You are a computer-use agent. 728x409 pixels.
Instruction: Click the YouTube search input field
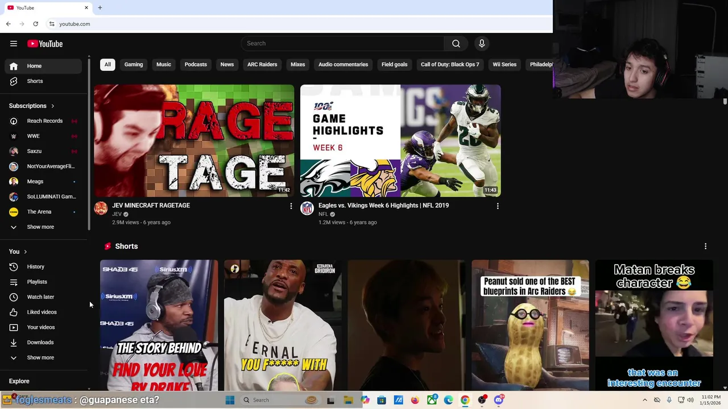(x=342, y=44)
